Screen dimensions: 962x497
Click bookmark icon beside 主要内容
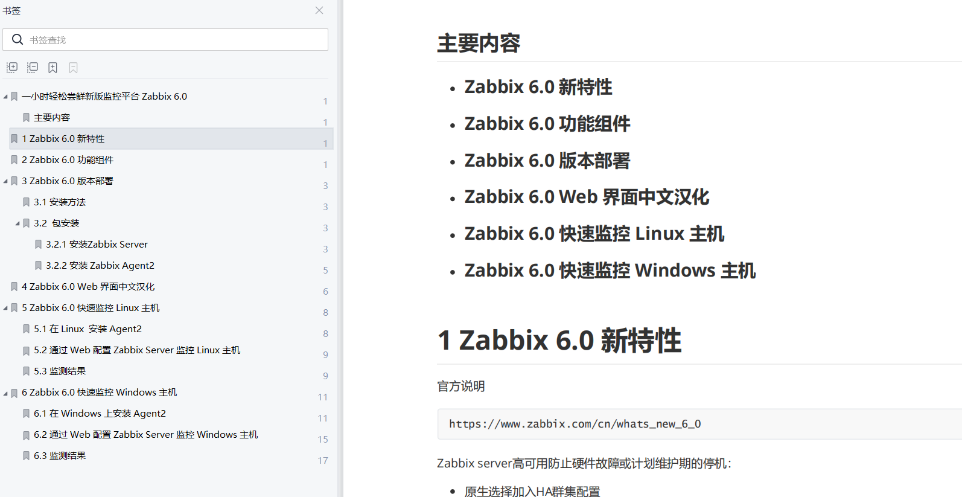[26, 118]
